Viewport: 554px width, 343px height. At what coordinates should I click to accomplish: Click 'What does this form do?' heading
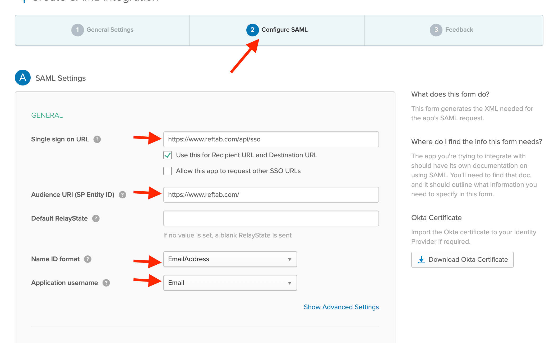click(450, 94)
